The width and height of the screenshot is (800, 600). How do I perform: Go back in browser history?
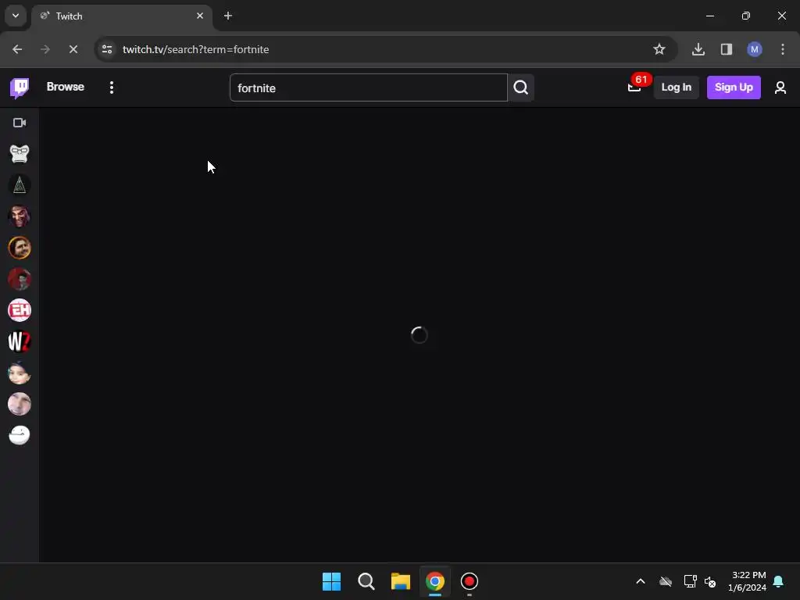[17, 49]
